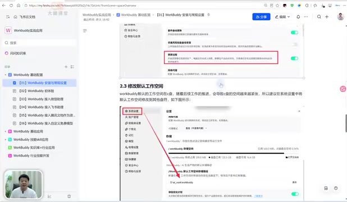
Task: Open 【01】WorkBuddy 安装与常规设置 page
Action: pos(39,83)
